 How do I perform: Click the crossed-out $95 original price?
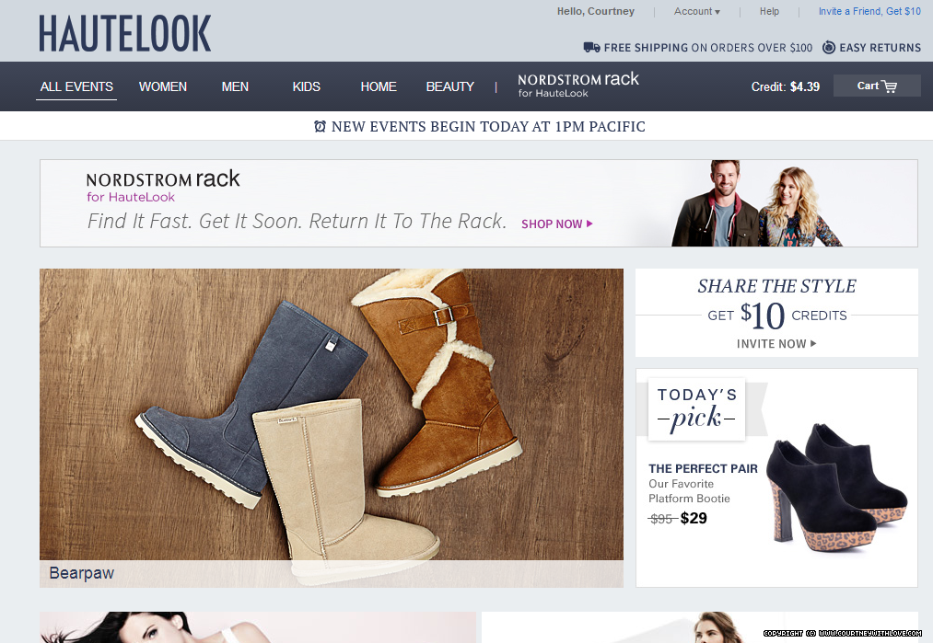click(x=661, y=520)
